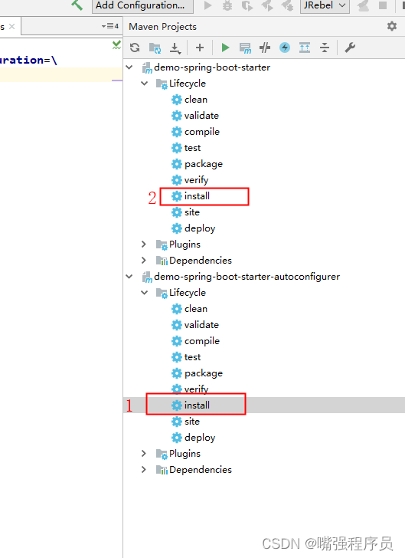This screenshot has width=405, height=558.
Task: Open the JRebel dropdown
Action: [325, 5]
